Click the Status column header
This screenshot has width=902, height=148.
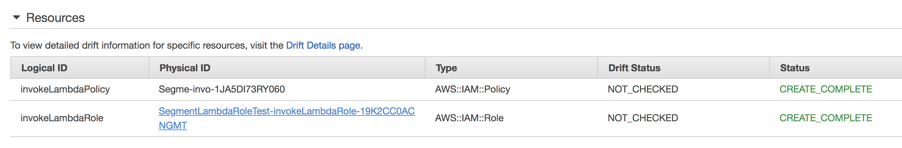coord(794,68)
